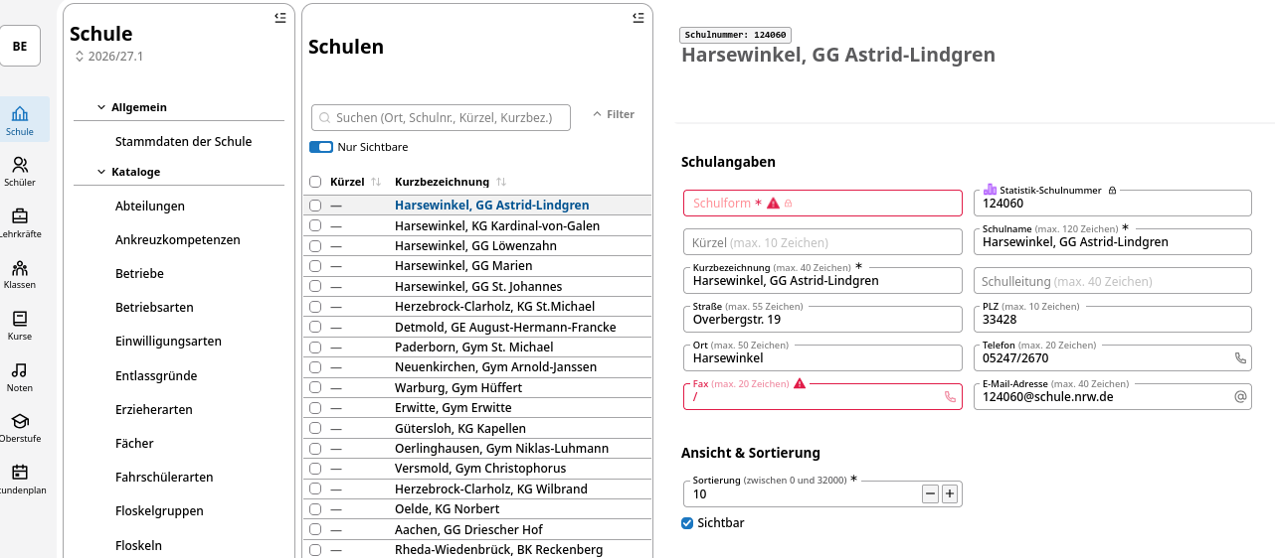Check the box for Gütersloh, KG Kapellen
This screenshot has height=558, width=1275.
pyautogui.click(x=315, y=428)
